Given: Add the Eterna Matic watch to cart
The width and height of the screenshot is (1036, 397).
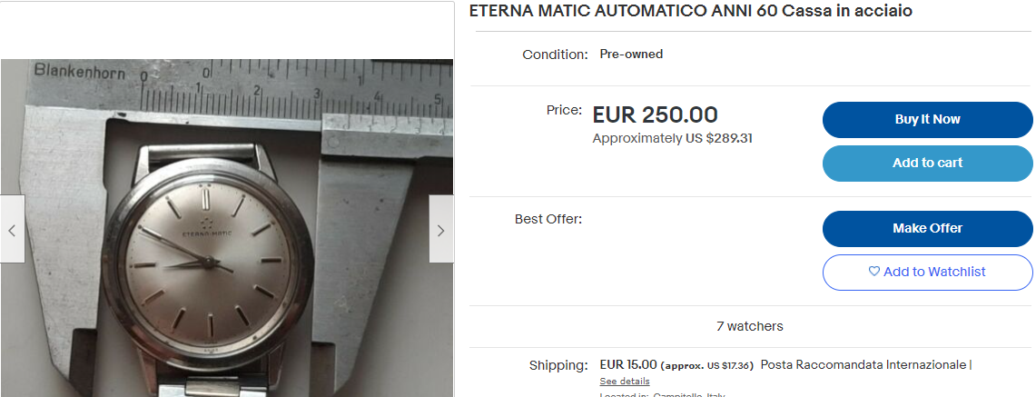Looking at the screenshot, I should click(927, 164).
